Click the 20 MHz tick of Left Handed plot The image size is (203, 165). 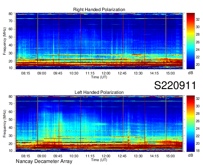pyautogui.click(x=10, y=144)
